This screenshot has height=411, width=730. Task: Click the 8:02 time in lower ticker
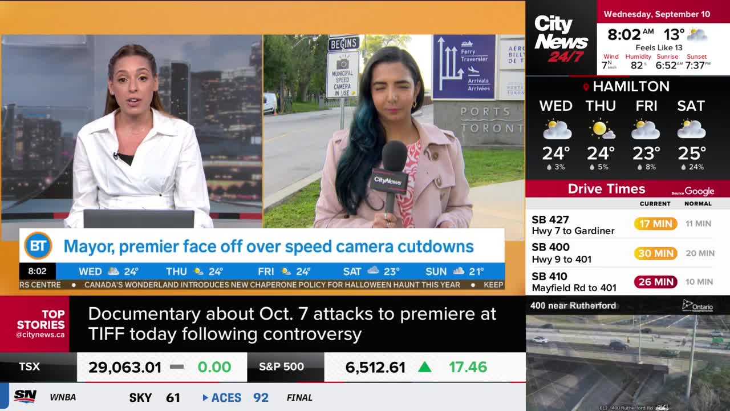(x=37, y=271)
